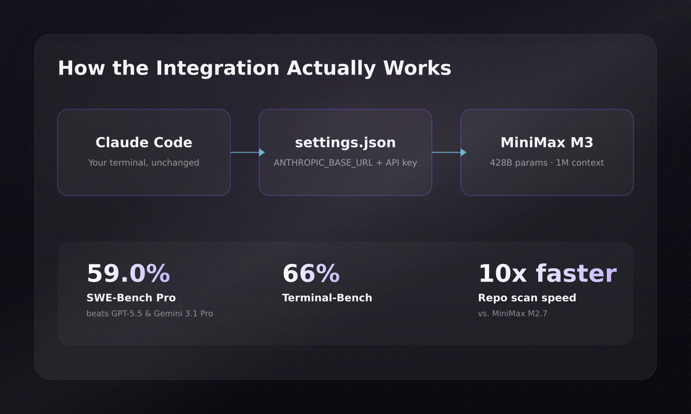Click the 428B params · 1M context text
This screenshot has height=414, width=691.
[x=547, y=163]
